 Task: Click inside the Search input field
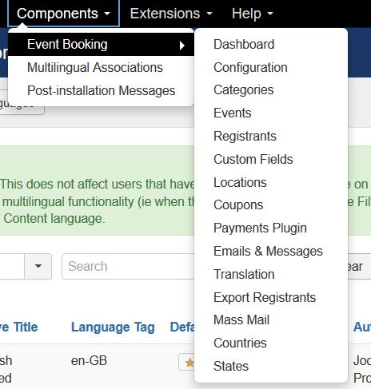pos(129,266)
